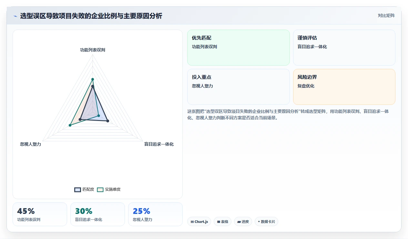Click 功能列表误判 text in 优先匹配 card
The height and width of the screenshot is (239, 408).
[x=204, y=47]
